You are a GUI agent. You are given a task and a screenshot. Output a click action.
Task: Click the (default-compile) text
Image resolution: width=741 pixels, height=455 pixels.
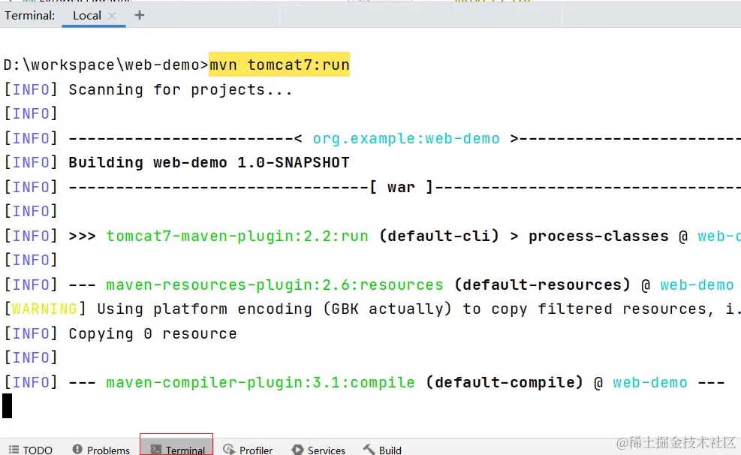click(x=505, y=382)
